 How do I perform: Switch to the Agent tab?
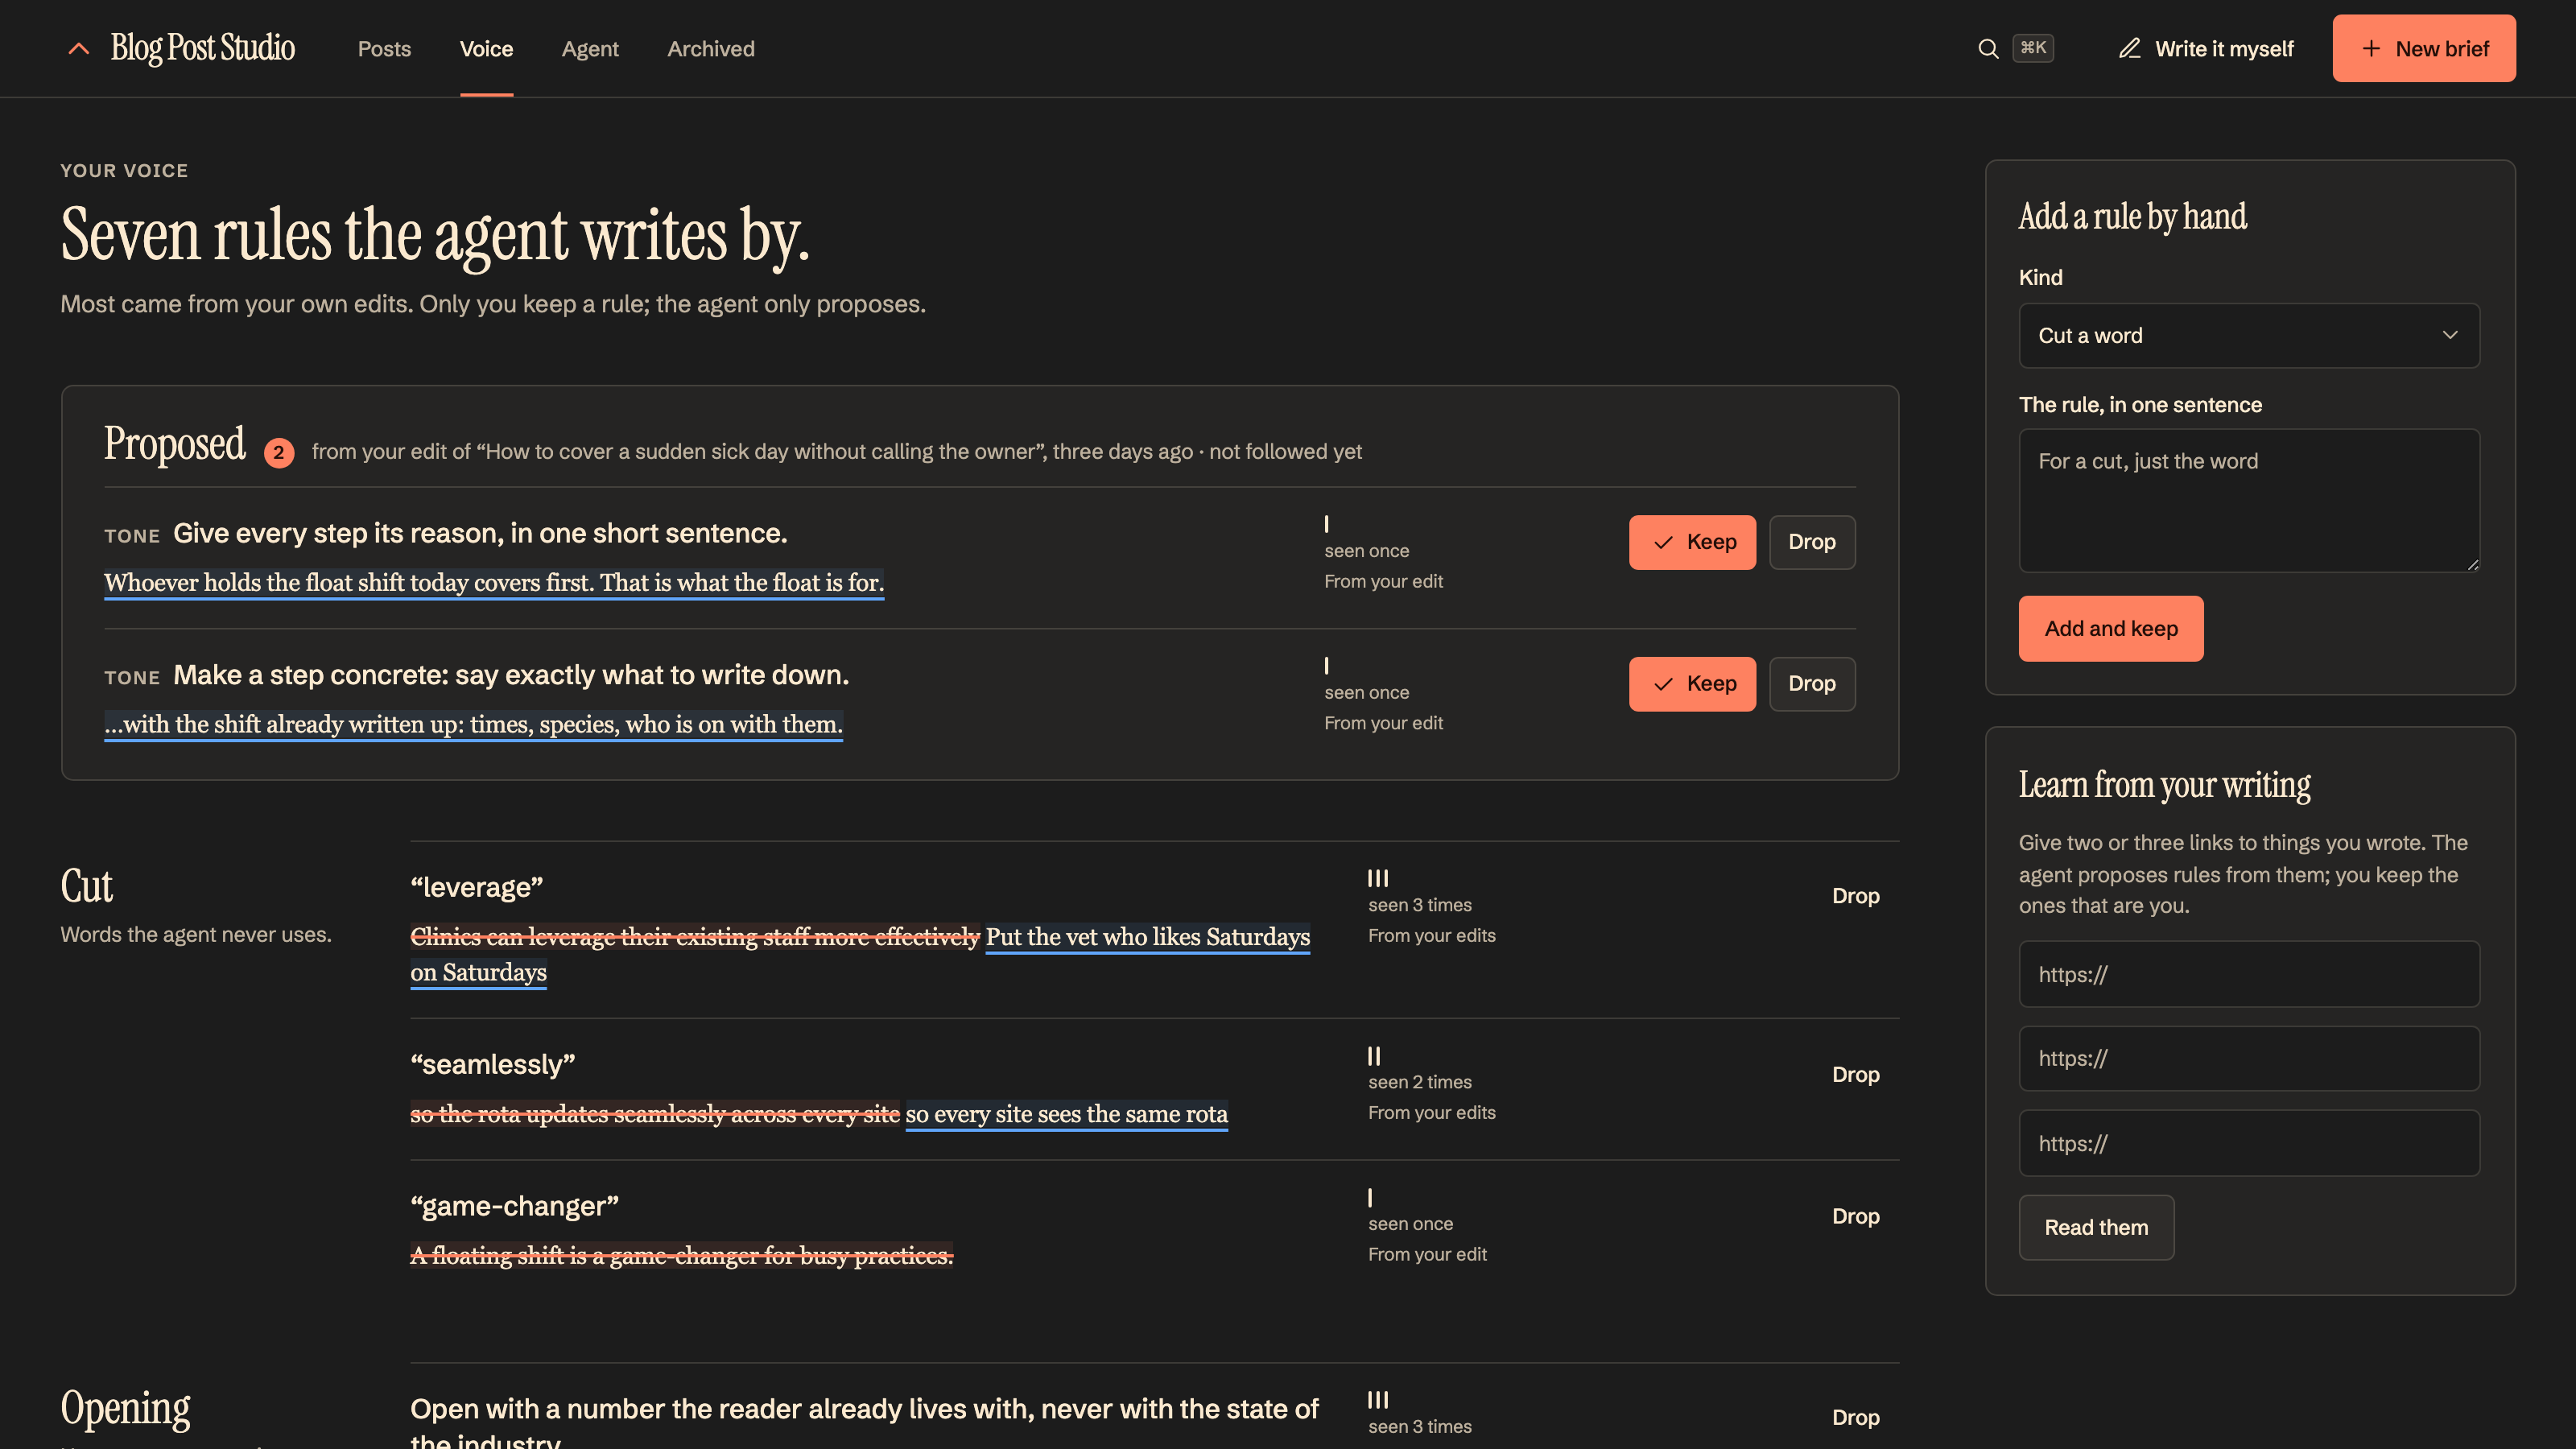[x=590, y=48]
